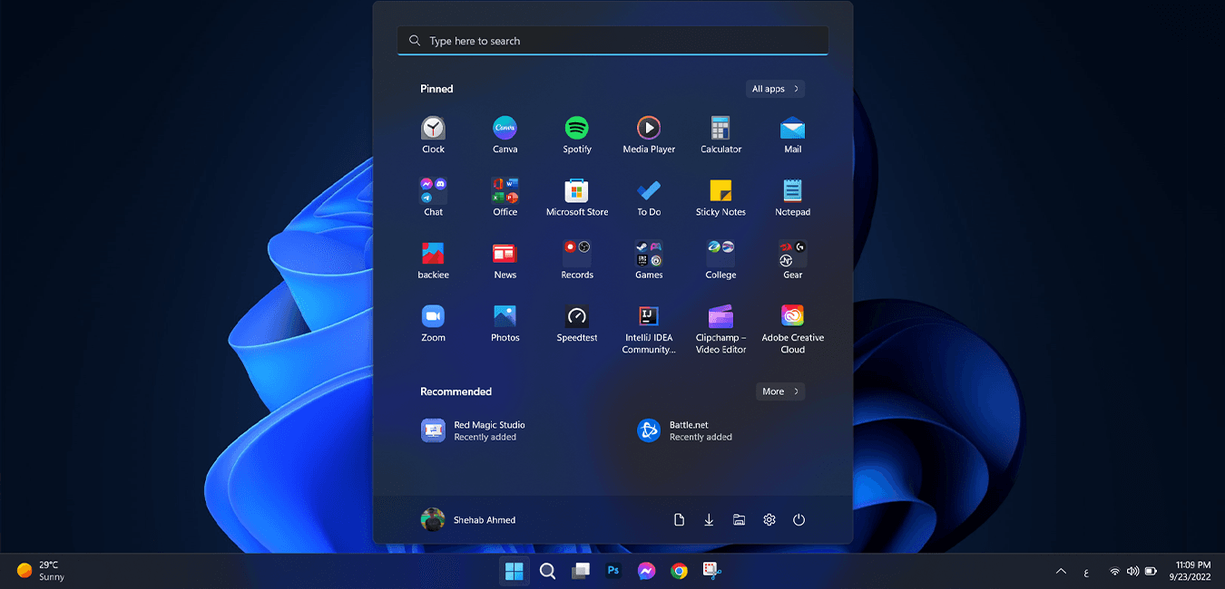Launch Clipchamp Video Editor
Viewport: 1225px width, 589px height.
point(720,329)
